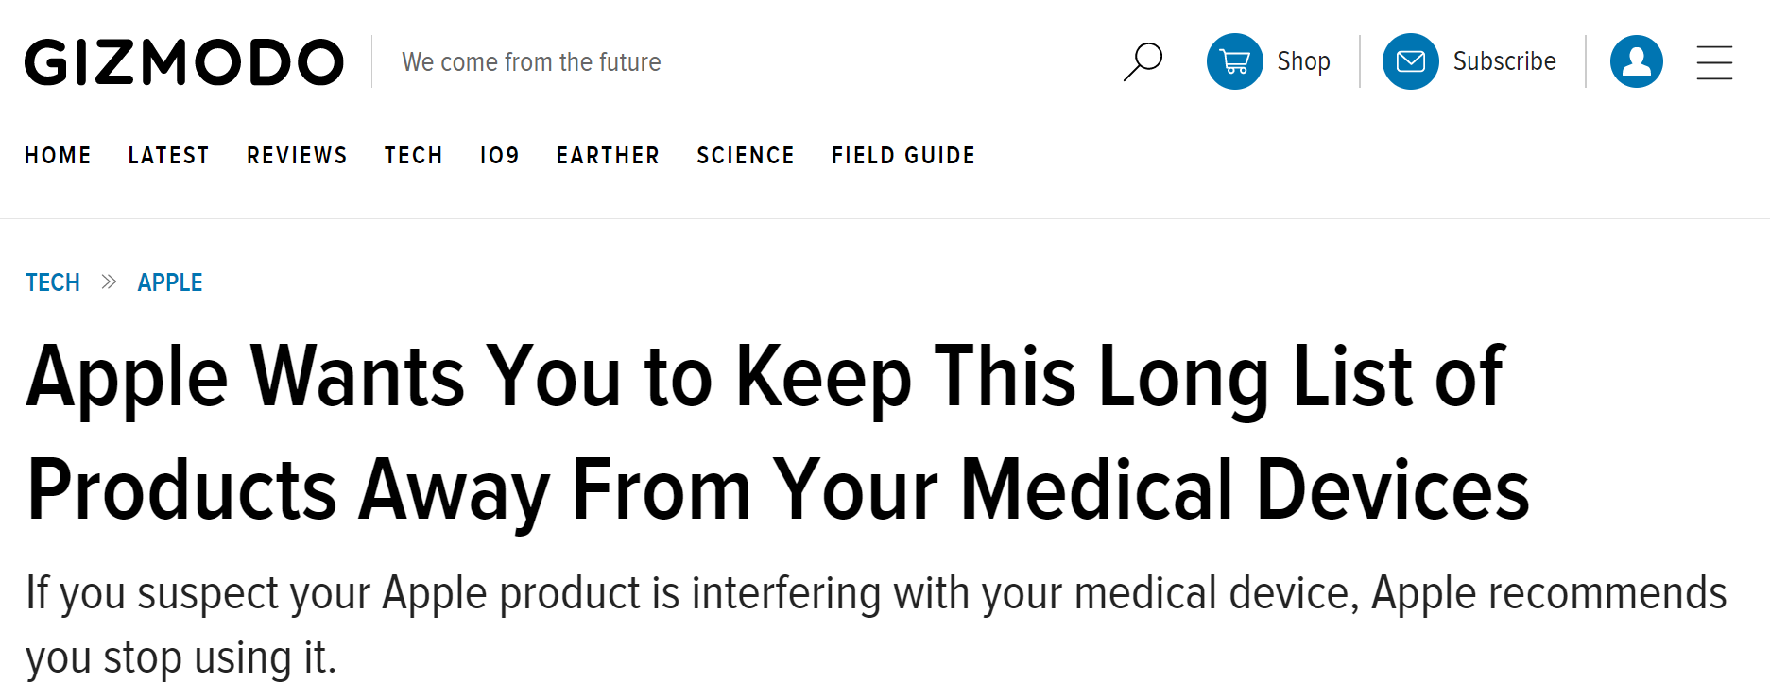Image resolution: width=1770 pixels, height=700 pixels.
Task: Go to the Home nav item
Action: 58,155
